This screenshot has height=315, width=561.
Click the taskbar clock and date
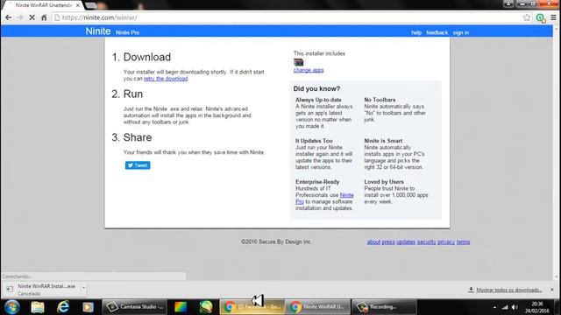tap(537, 307)
